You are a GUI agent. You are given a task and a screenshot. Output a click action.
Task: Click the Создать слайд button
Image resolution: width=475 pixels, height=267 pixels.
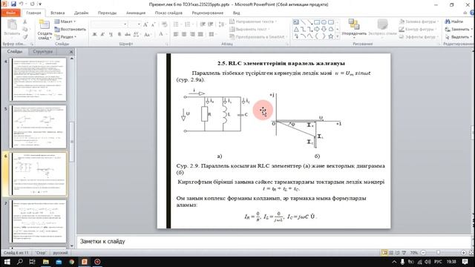(45, 30)
